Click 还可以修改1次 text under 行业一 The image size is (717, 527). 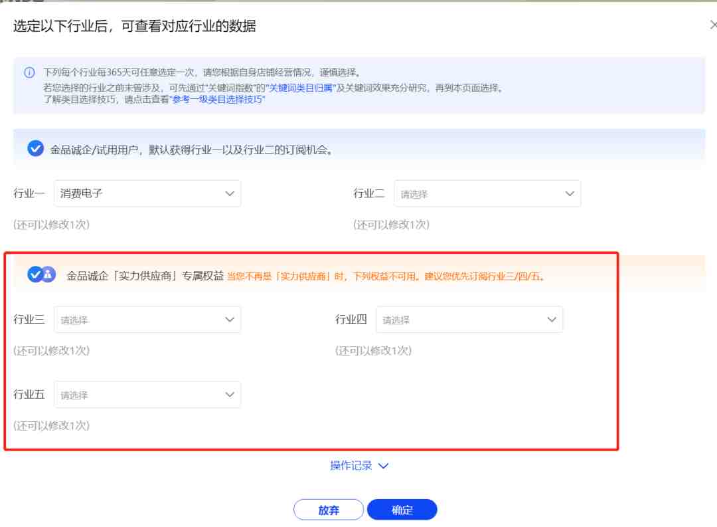pyautogui.click(x=51, y=225)
